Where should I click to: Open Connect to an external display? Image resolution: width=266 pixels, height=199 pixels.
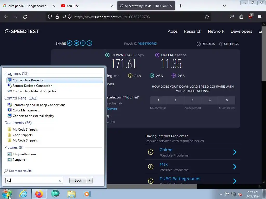point(55,116)
